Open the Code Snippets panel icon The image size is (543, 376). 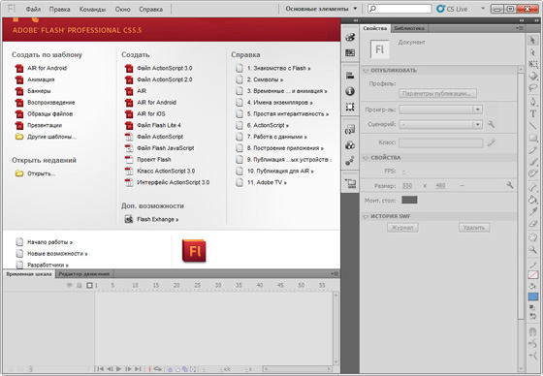[350, 130]
